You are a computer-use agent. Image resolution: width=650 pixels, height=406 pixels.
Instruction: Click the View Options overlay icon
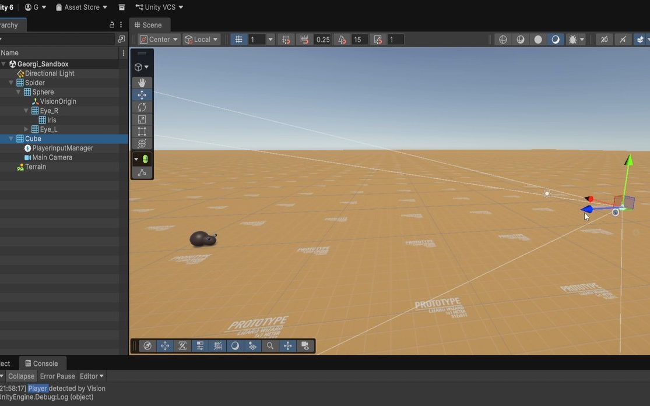[200, 346]
